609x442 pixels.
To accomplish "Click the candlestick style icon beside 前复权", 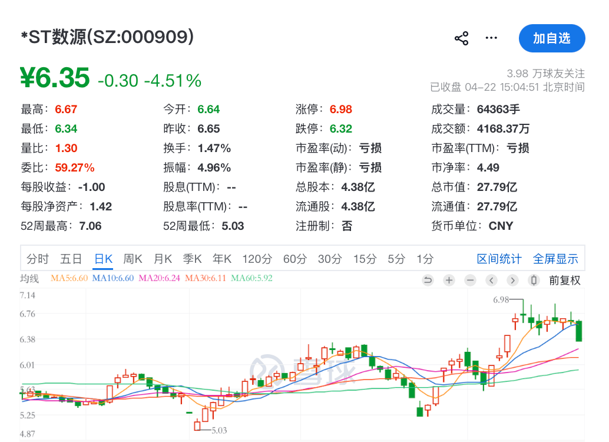I will [534, 281].
